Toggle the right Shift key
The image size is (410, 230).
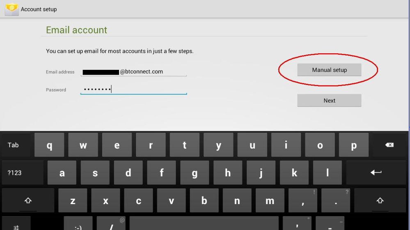point(380,200)
